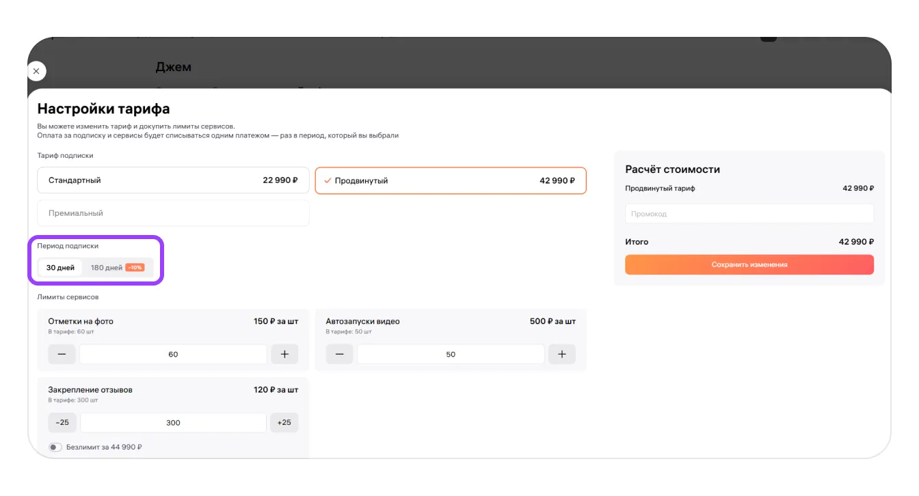Click Сохранить изменения button
The image size is (919, 496).
749,264
